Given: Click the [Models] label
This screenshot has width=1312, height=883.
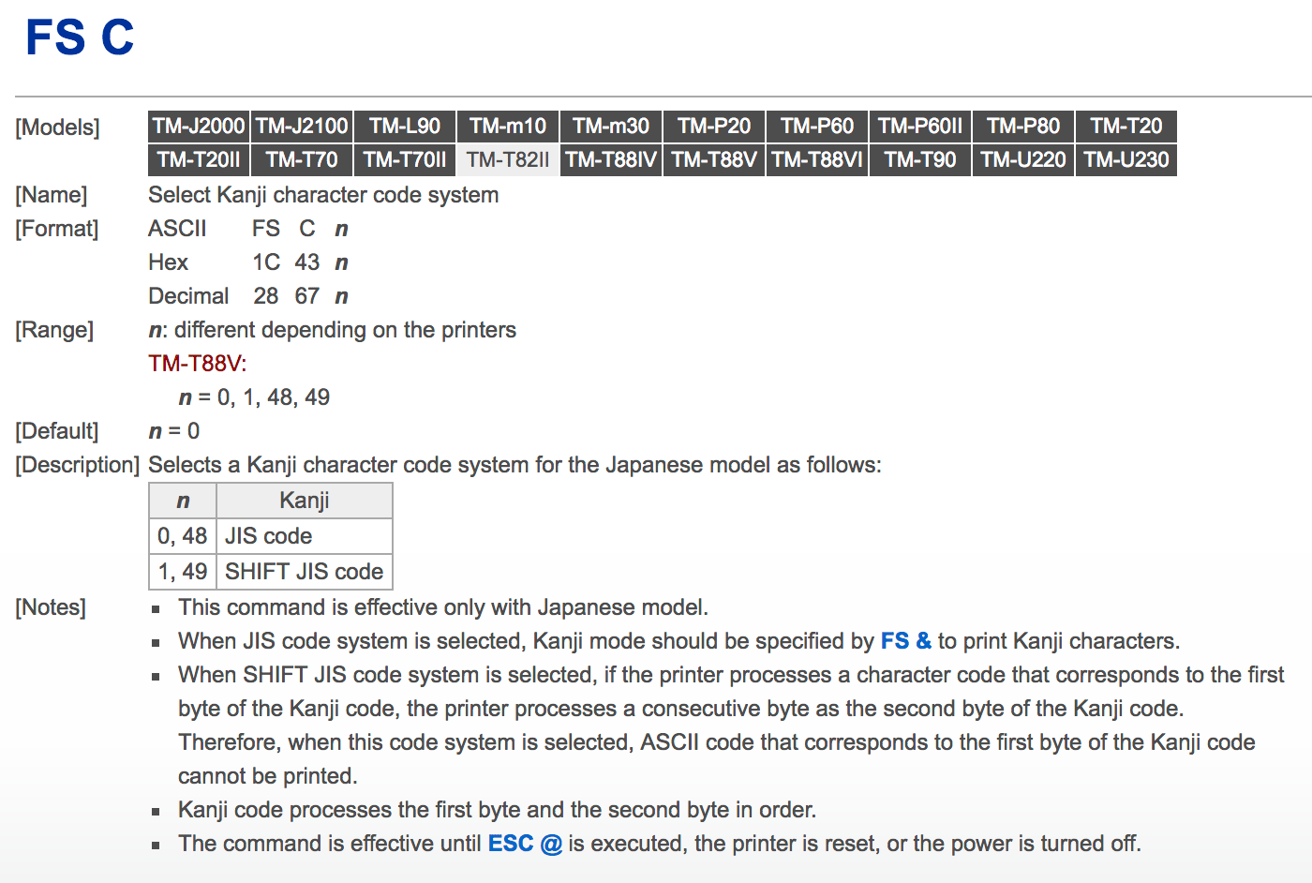Looking at the screenshot, I should (x=57, y=127).
